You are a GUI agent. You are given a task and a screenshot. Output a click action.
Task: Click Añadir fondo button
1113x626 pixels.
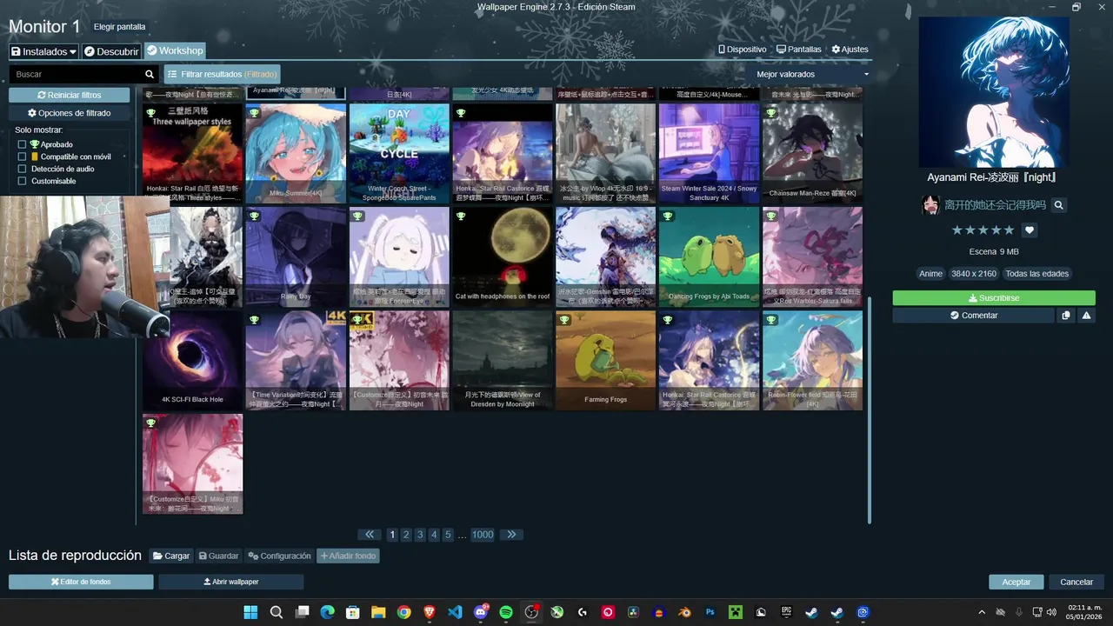[348, 556]
